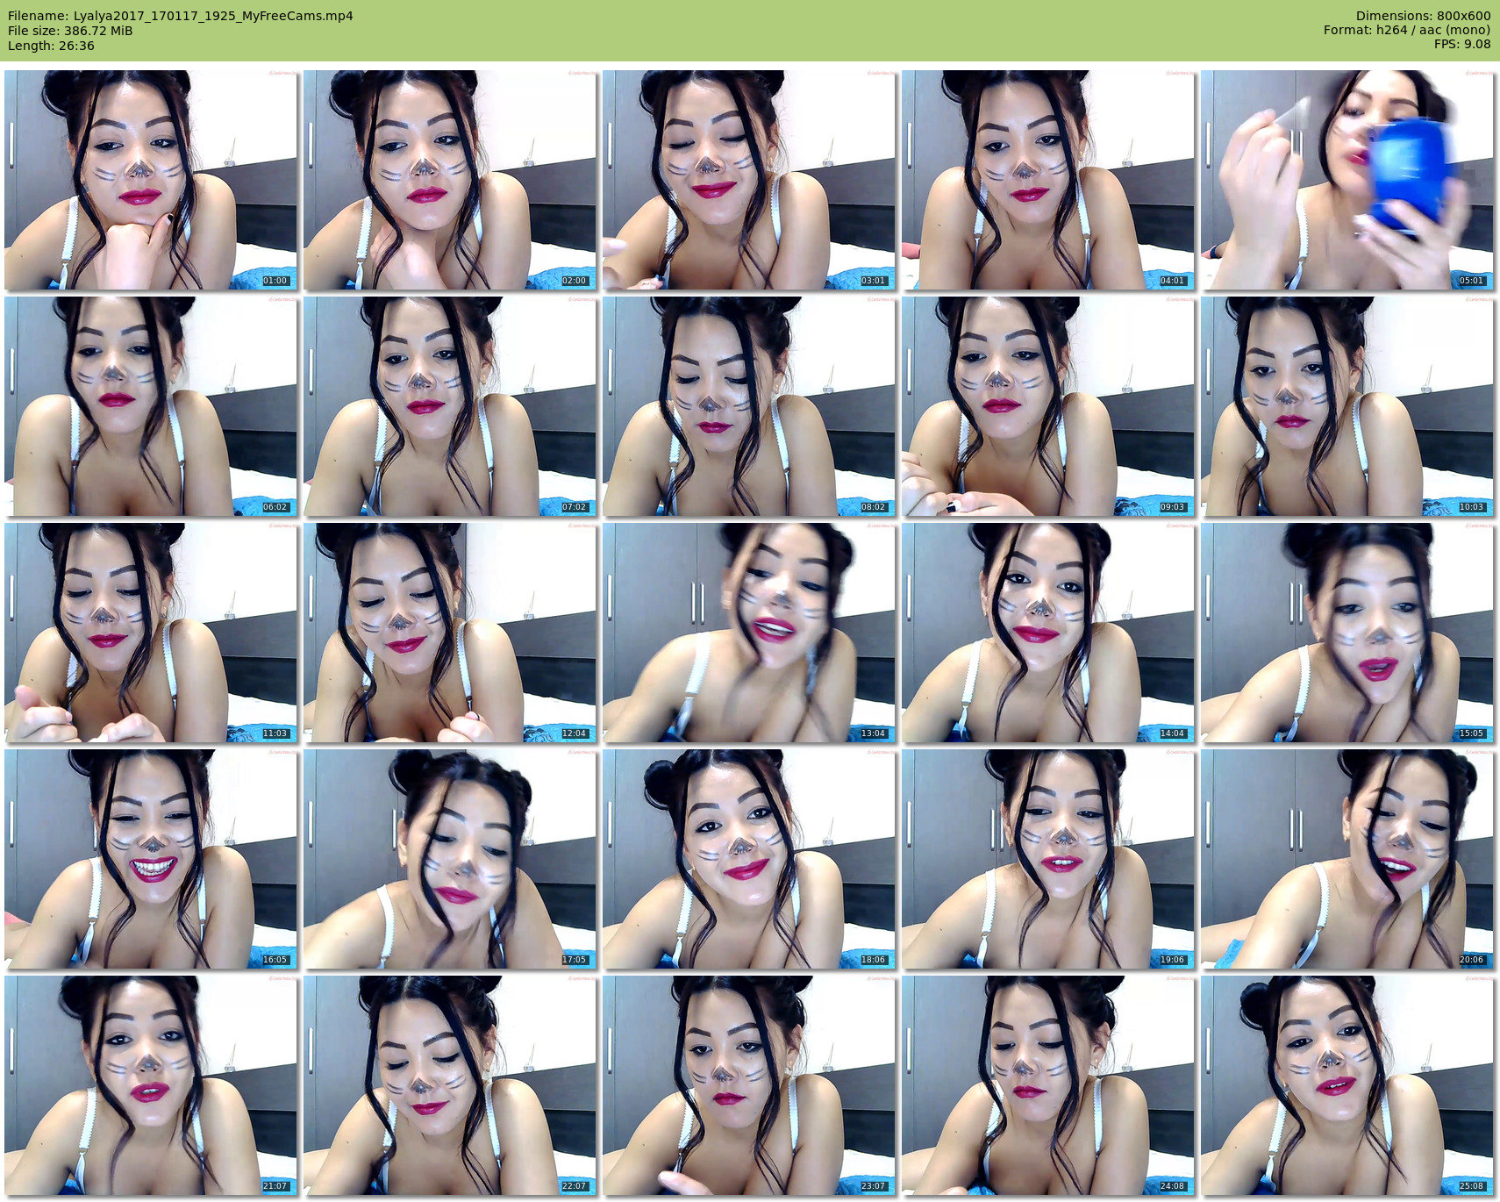Image resolution: width=1500 pixels, height=1202 pixels.
Task: Select the thumbnail stamped 14:04
Action: point(1048,633)
